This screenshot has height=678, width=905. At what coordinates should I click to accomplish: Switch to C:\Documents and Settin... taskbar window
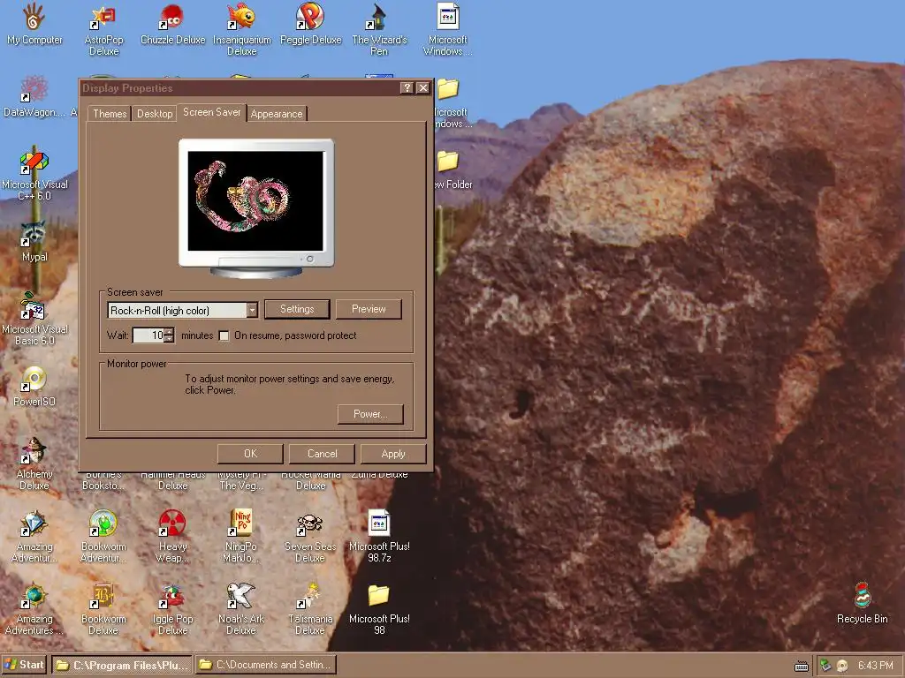(x=265, y=665)
